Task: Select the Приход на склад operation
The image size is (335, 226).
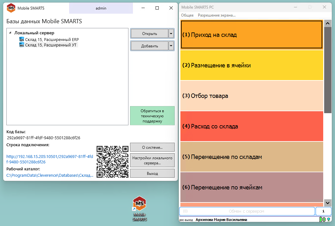Action: click(x=251, y=35)
